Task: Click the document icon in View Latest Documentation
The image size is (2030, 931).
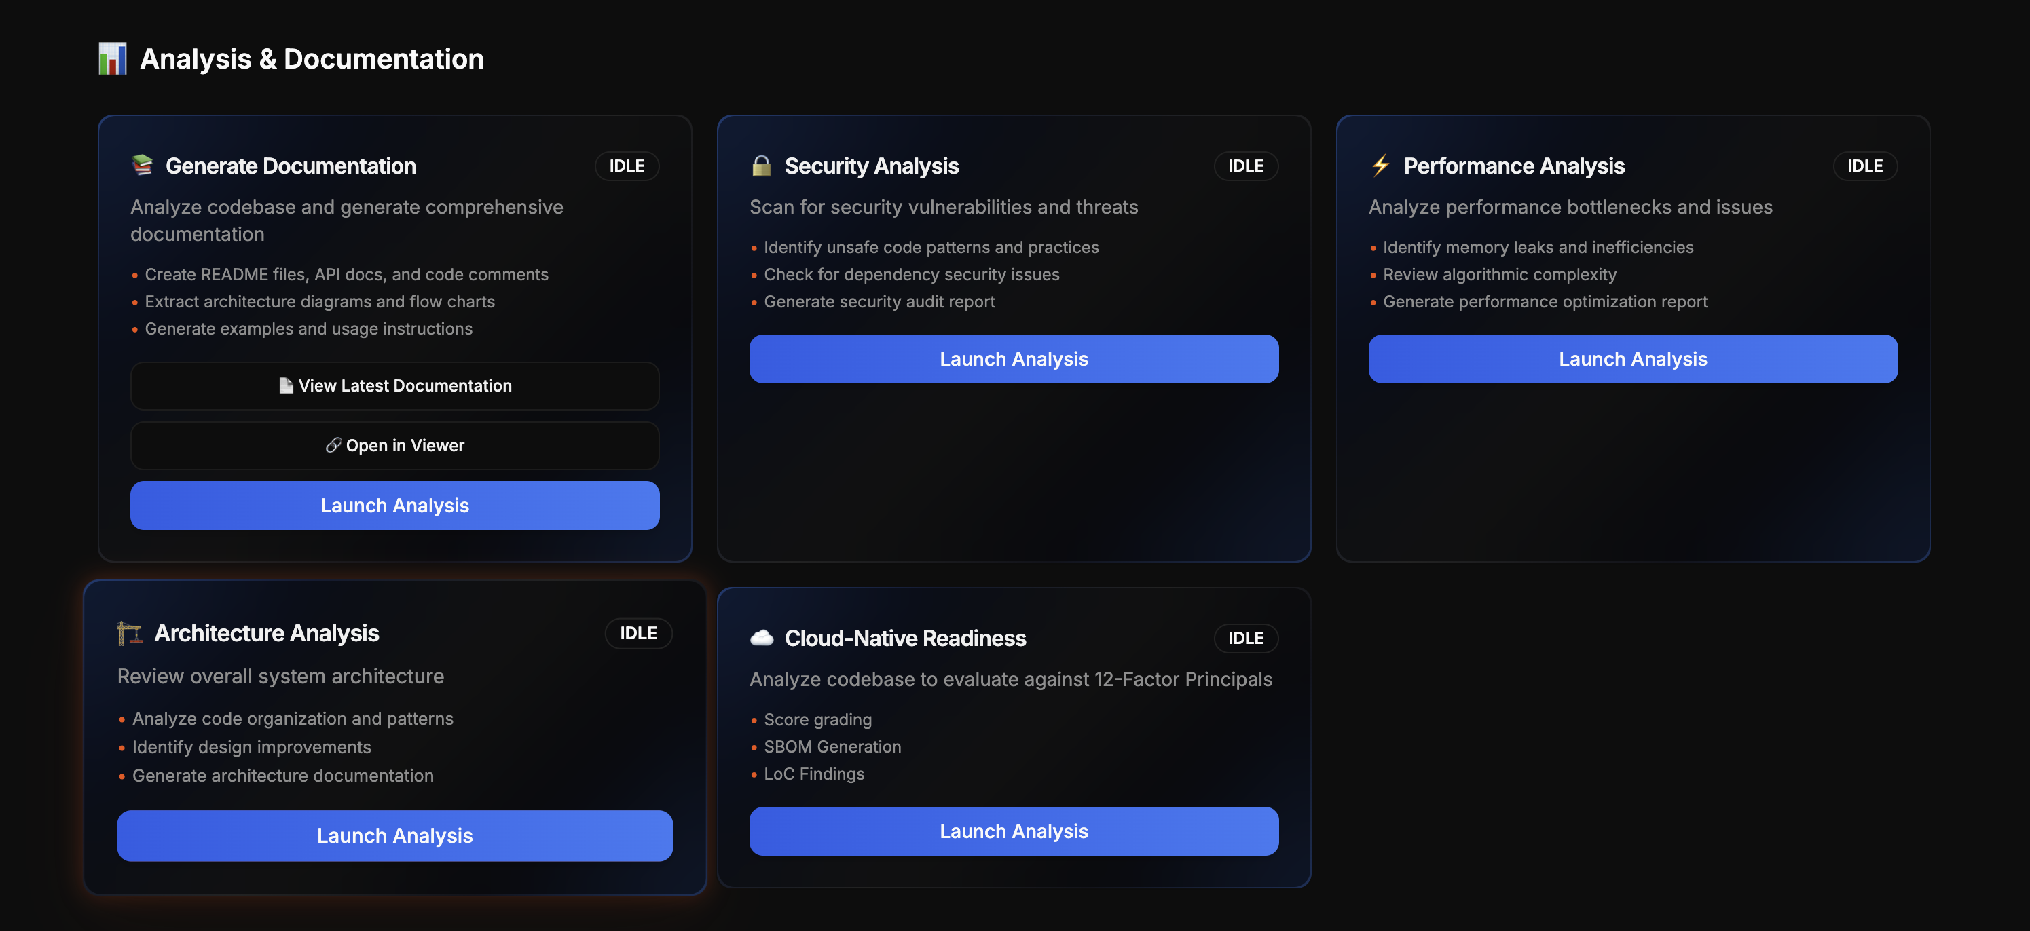Action: coord(285,385)
